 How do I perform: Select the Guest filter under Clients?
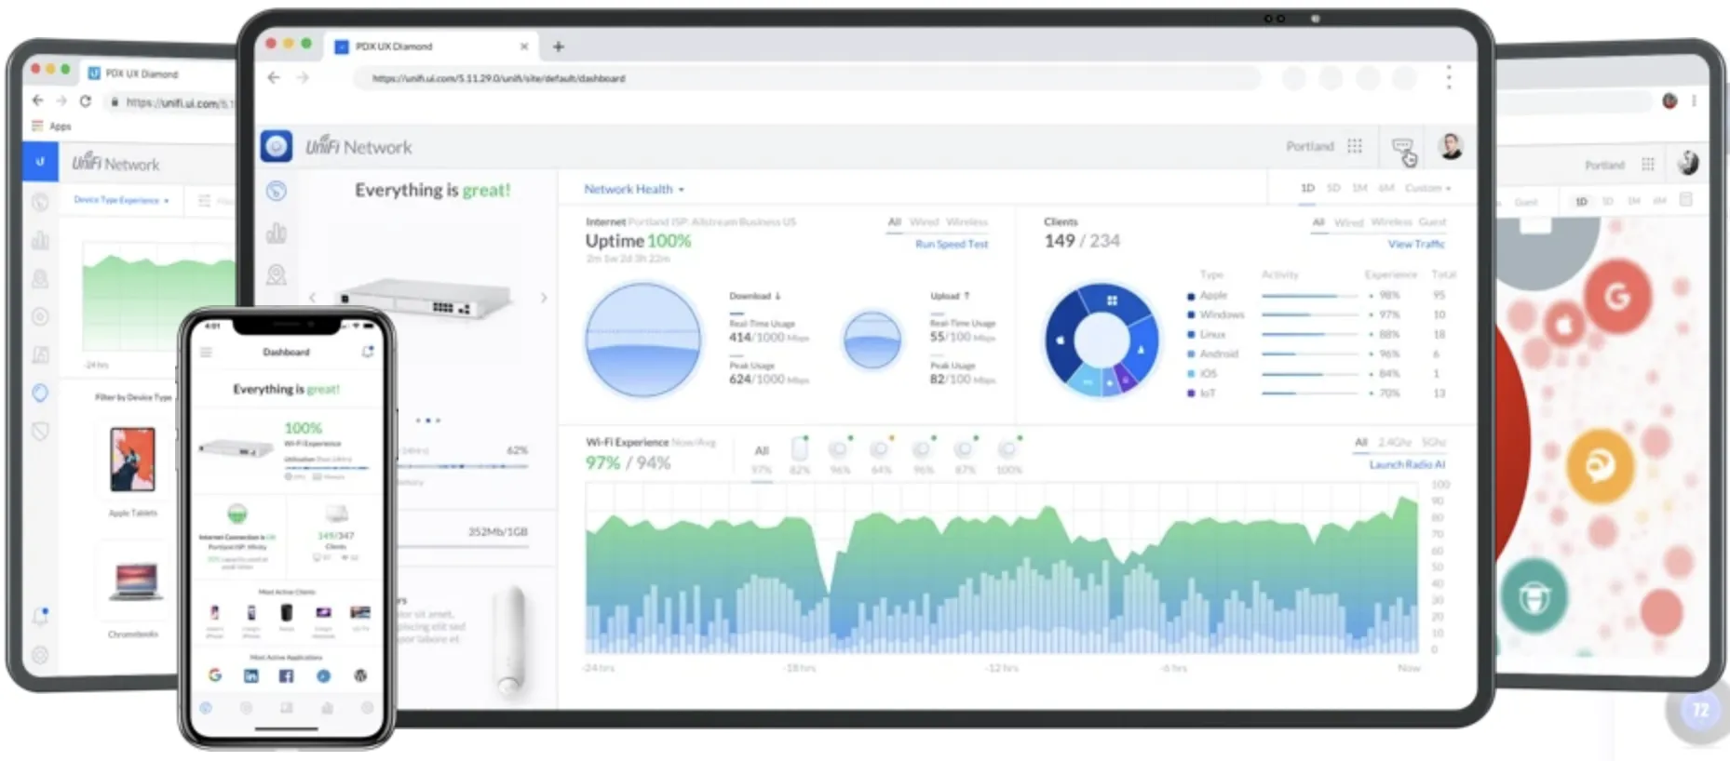[1432, 222]
